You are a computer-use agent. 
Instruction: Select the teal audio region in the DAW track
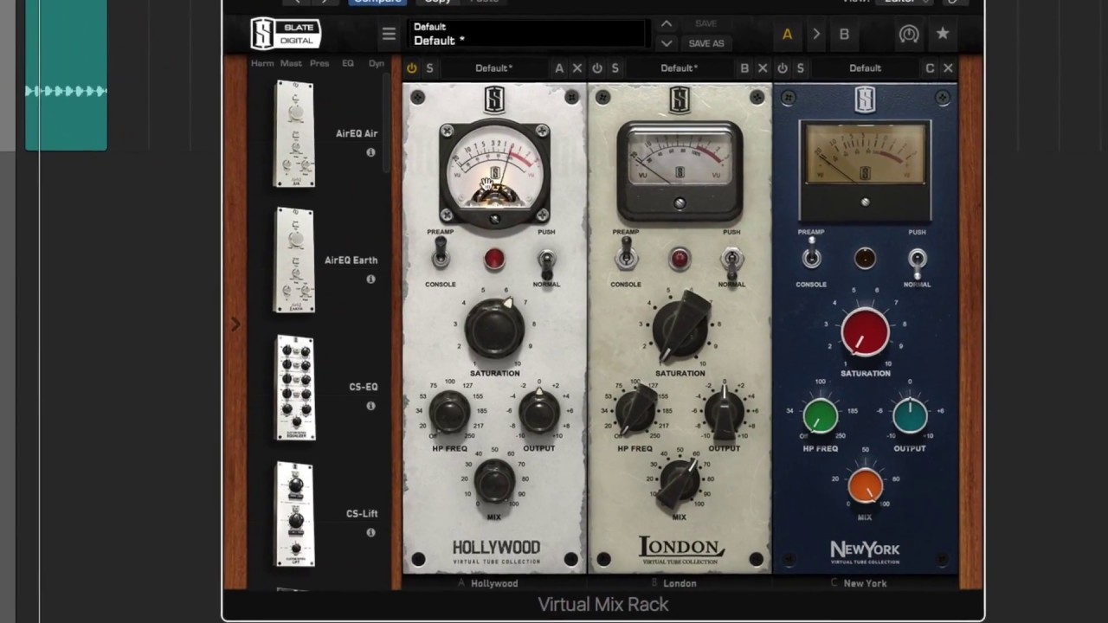pos(66,76)
